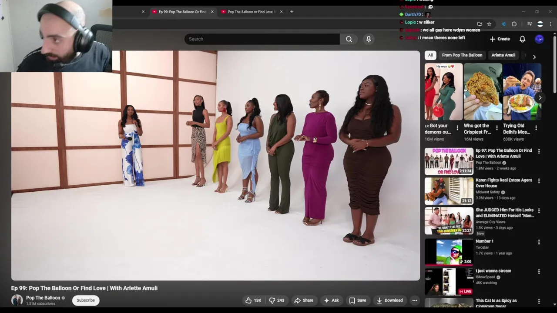Open the browser profile avatar

pyautogui.click(x=540, y=24)
